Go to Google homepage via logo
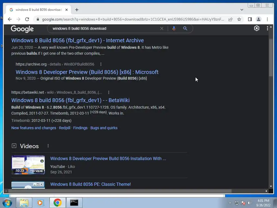The height and width of the screenshot is (208, 277). click(x=22, y=29)
